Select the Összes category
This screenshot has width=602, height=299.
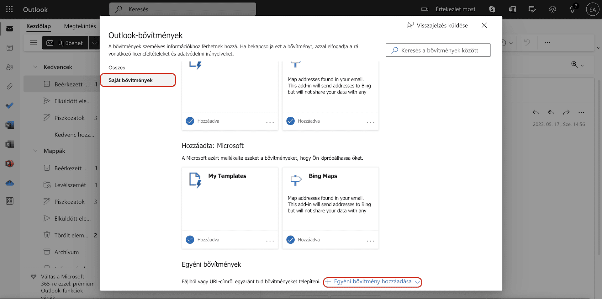point(117,67)
